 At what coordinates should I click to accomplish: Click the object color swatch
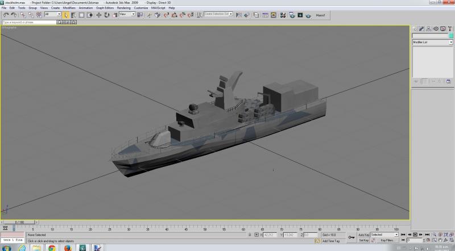tap(451, 35)
